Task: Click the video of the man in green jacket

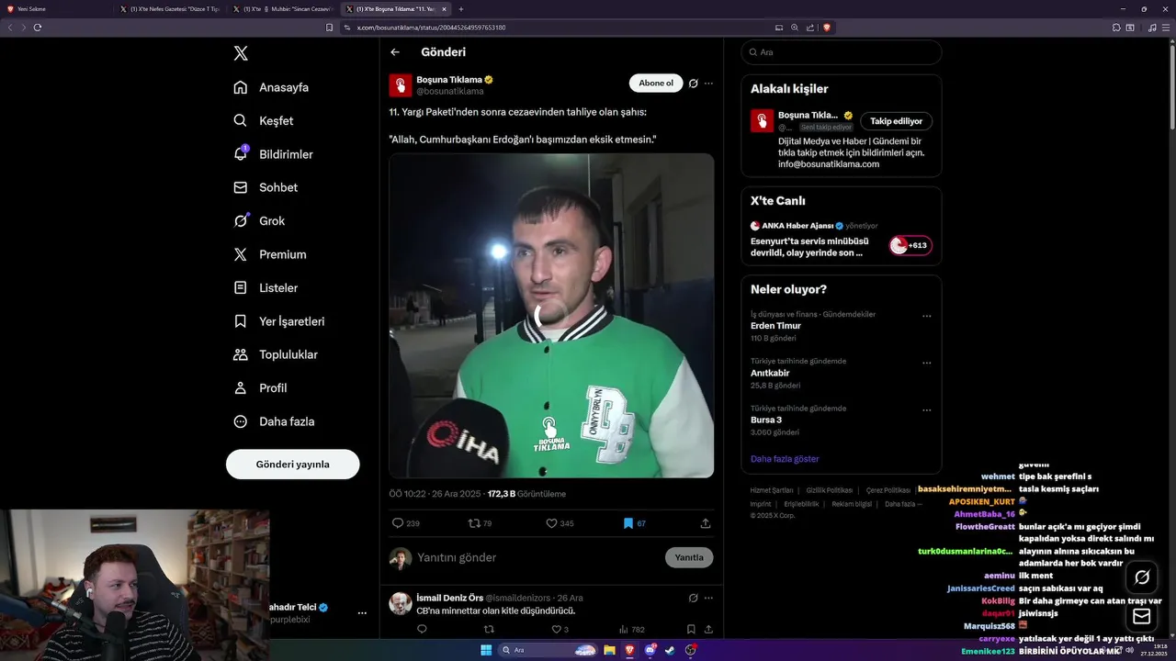Action: [551, 315]
